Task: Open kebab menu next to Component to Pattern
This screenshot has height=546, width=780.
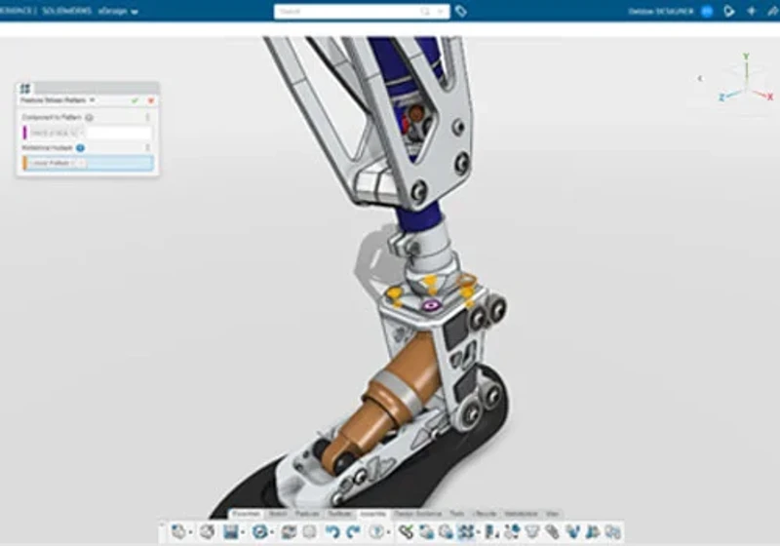Action: click(x=148, y=117)
